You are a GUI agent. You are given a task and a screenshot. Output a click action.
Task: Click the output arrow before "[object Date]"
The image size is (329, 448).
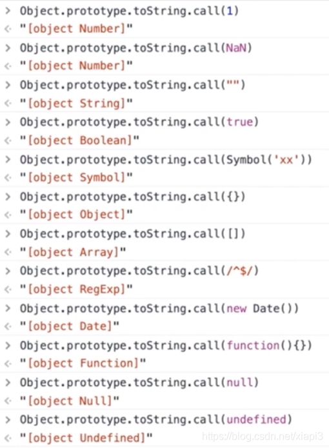pos(8,326)
